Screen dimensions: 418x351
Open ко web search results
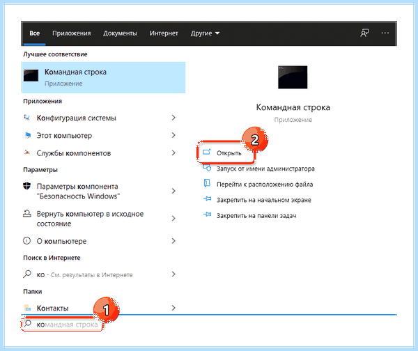point(84,275)
